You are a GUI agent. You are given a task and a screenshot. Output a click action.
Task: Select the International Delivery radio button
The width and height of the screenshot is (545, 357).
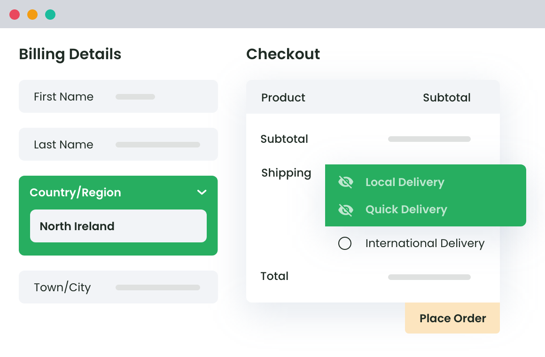(x=345, y=243)
